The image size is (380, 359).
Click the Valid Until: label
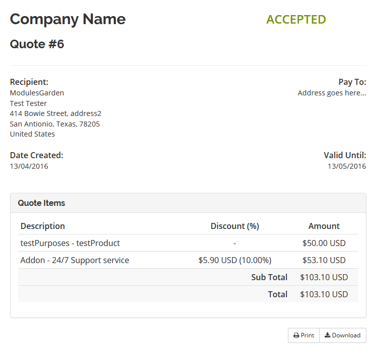(345, 155)
